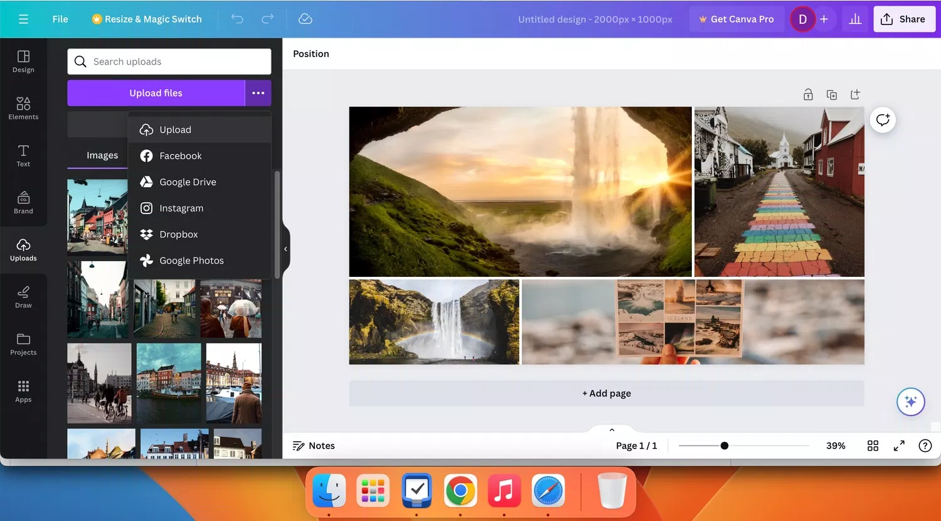Open more upload options menu
Image resolution: width=941 pixels, height=521 pixels.
tap(258, 92)
